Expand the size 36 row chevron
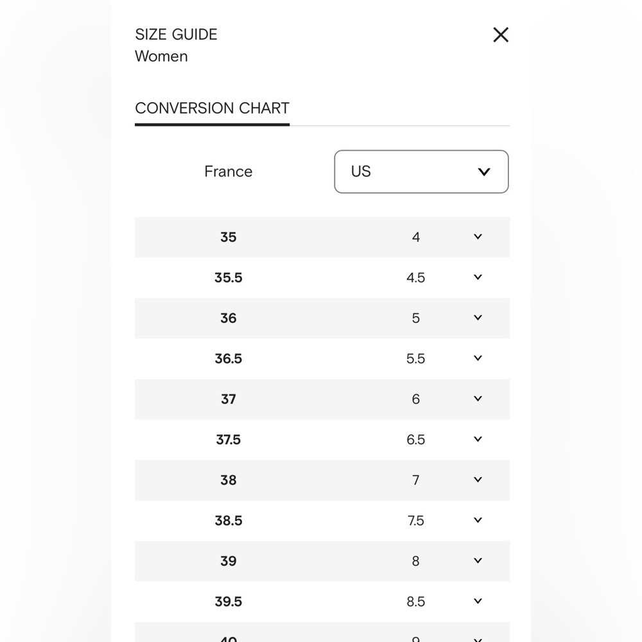 478,318
